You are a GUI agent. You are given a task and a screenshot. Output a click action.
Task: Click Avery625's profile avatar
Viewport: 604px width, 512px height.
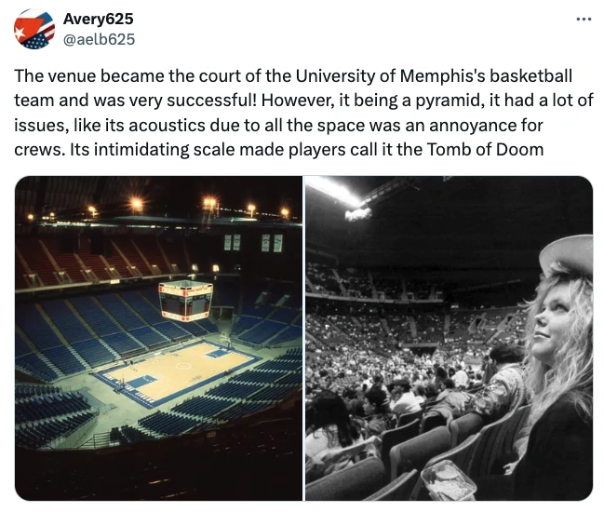tap(34, 29)
